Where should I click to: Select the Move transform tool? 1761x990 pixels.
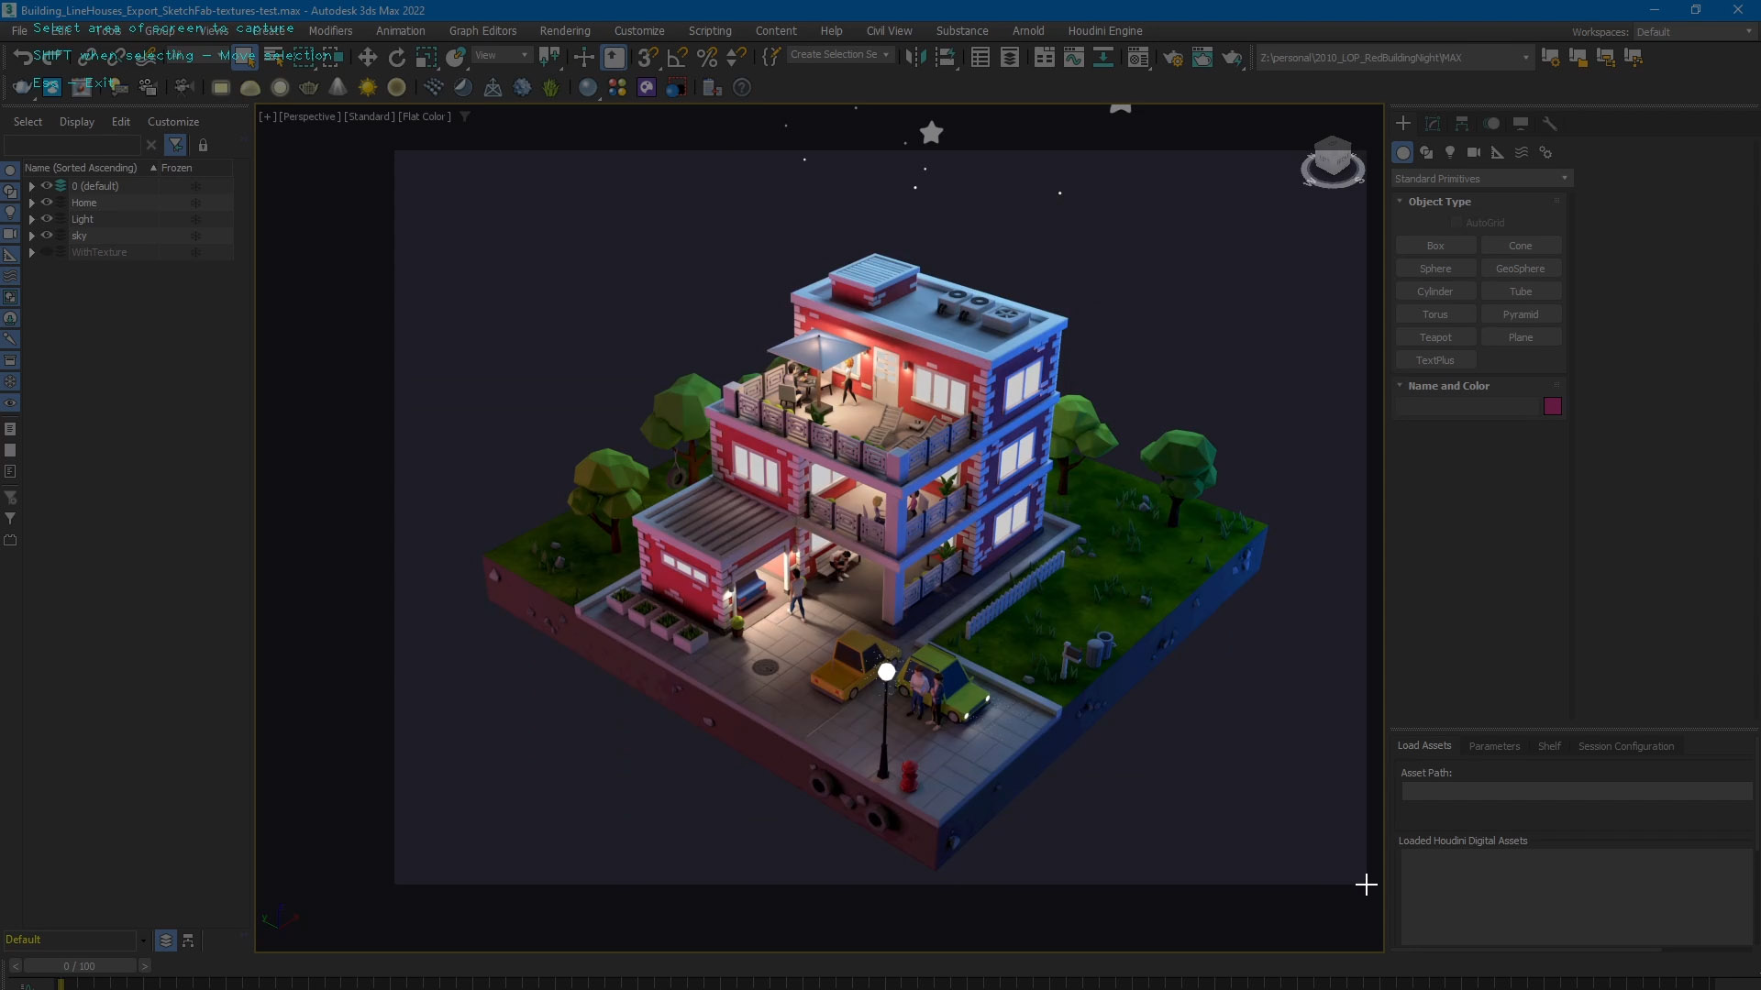(367, 57)
